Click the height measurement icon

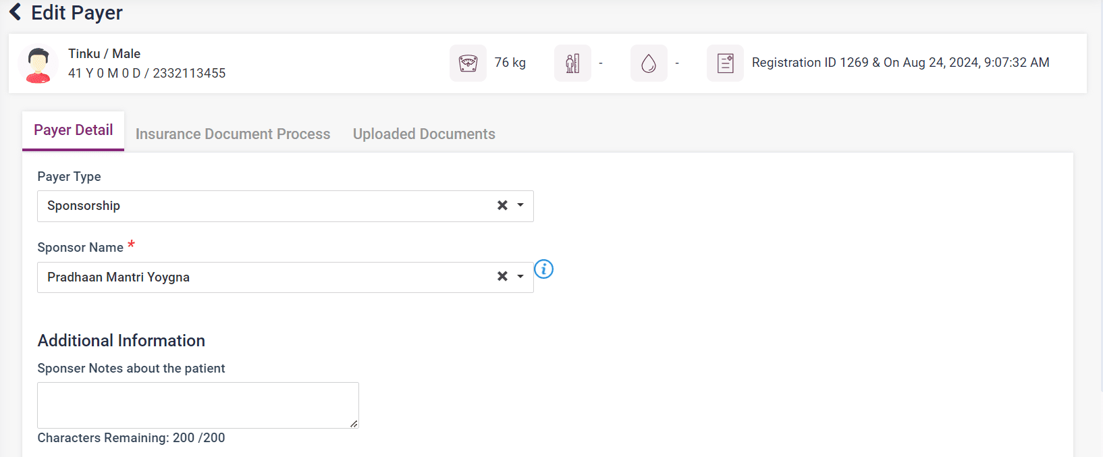click(x=572, y=63)
